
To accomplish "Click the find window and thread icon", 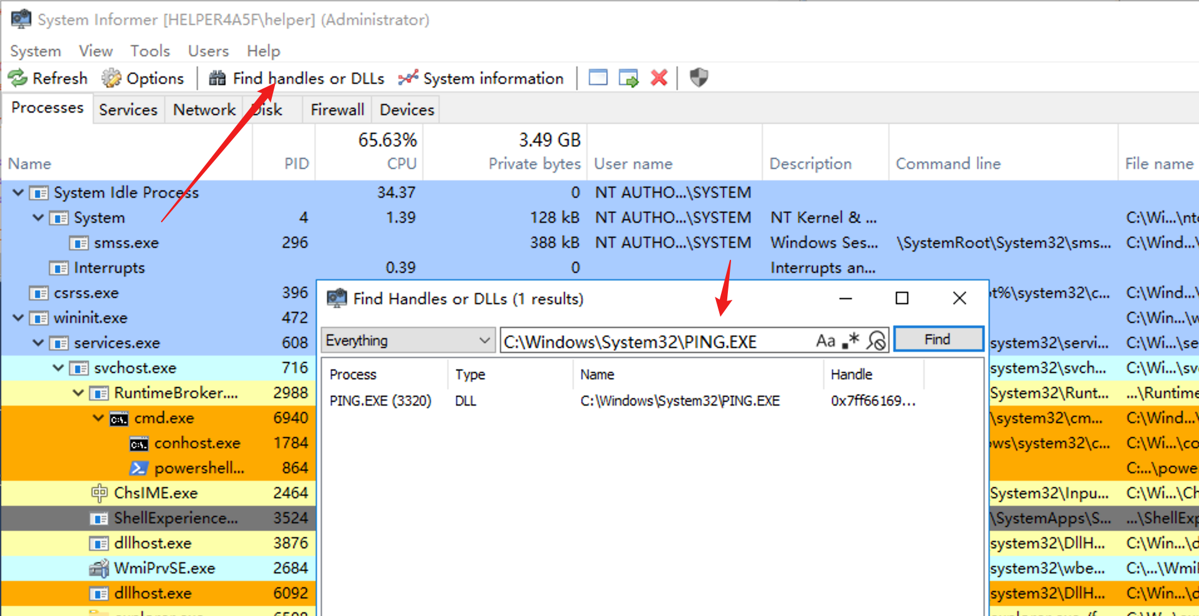I will click(x=628, y=78).
